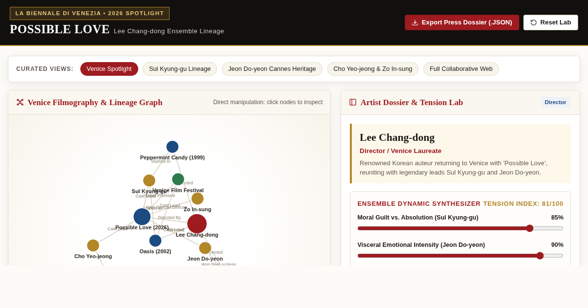Switch to Sul Kyung-gu Lineage view

(180, 69)
